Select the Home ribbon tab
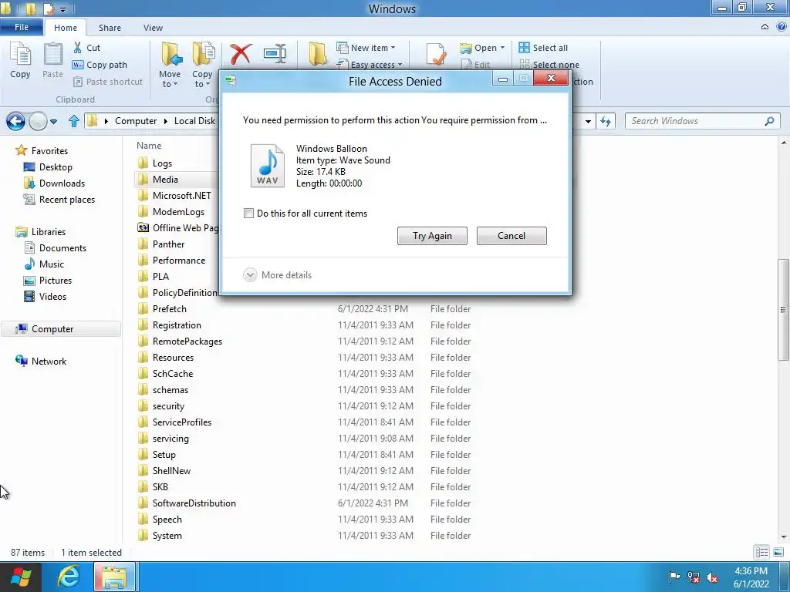This screenshot has height=592, width=790. pyautogui.click(x=66, y=28)
